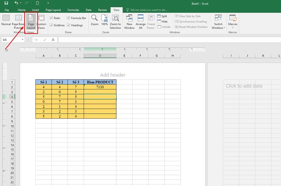Switch to the Formulas ribbon tab

click(x=73, y=10)
